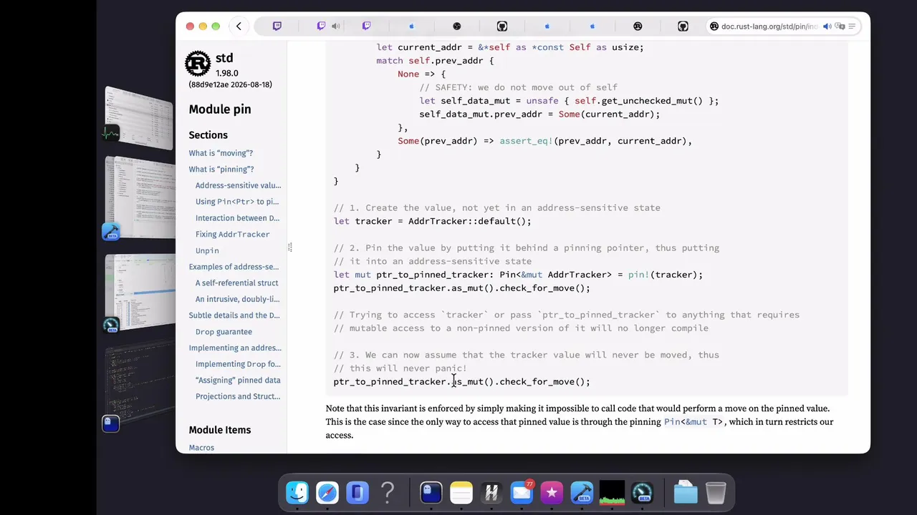The width and height of the screenshot is (917, 515).
Task: Jump to the Sections heading link
Action: 208,135
